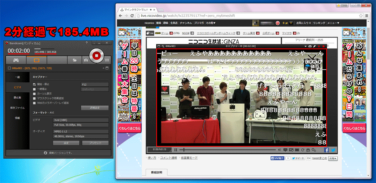The height and width of the screenshot is (183, 376).
Task: Reload the page in Chrome
Action: pyautogui.click(x=132, y=16)
